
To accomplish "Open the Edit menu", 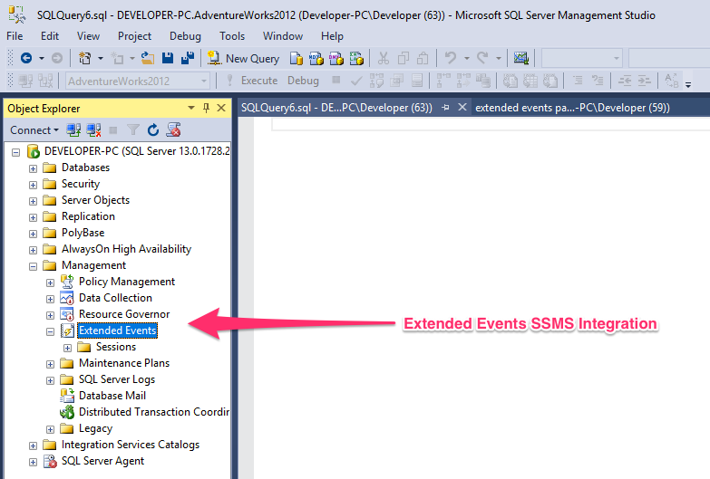I will (50, 36).
